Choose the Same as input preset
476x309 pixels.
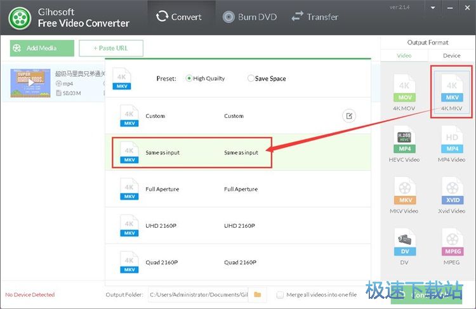238,152
